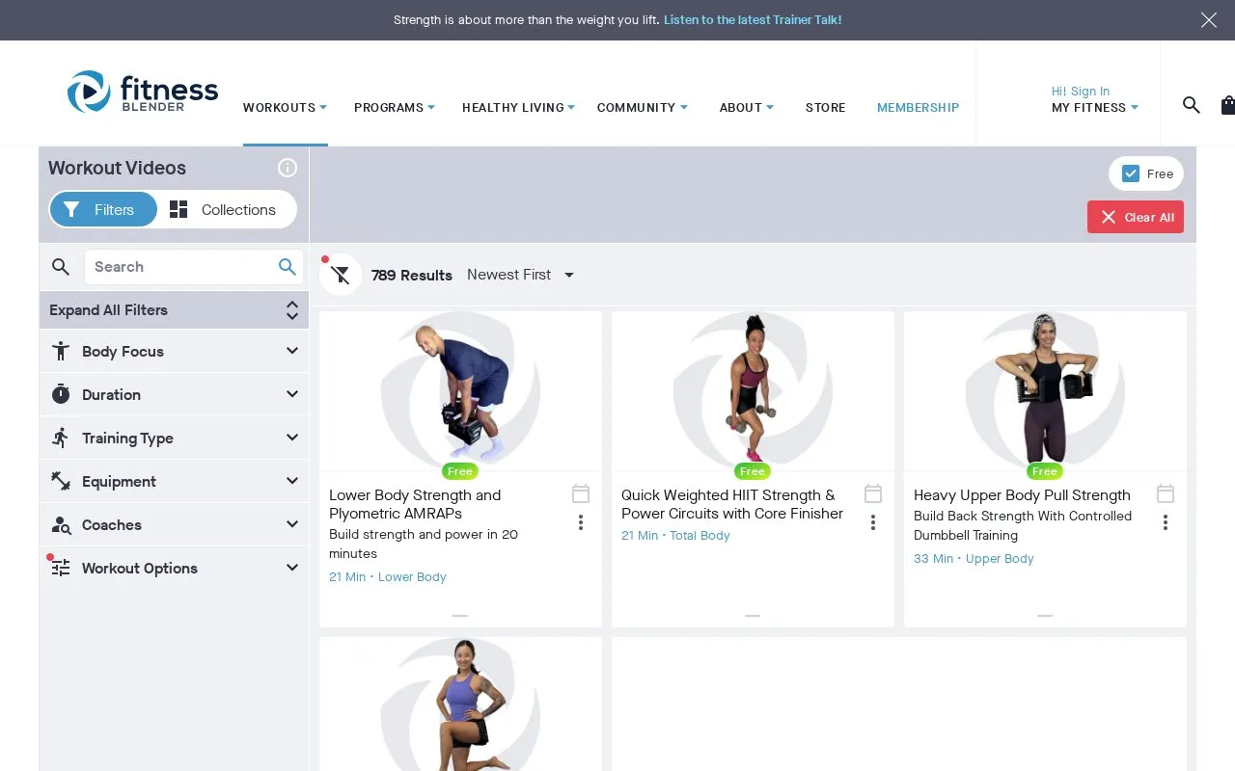Open the Workouts menu
The image size is (1235, 771).
285,107
